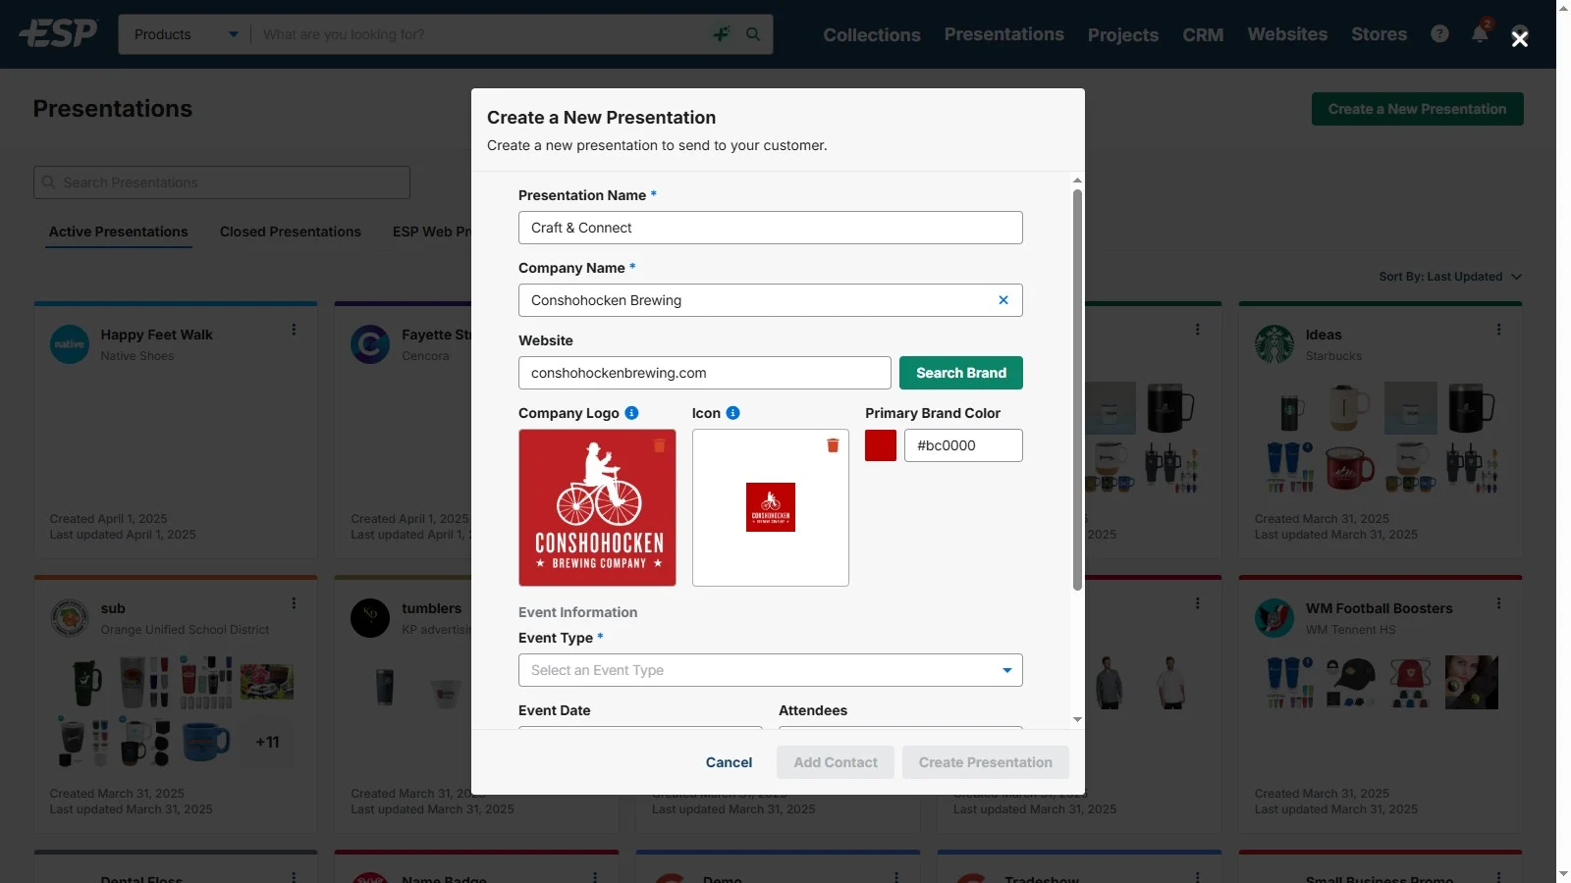Open CRM in top navigation
The width and height of the screenshot is (1571, 883).
[1203, 35]
